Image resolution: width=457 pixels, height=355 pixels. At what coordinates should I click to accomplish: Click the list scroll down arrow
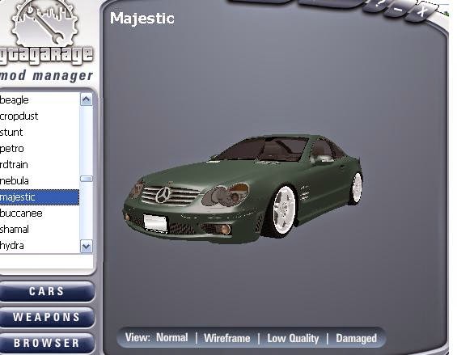tap(87, 247)
